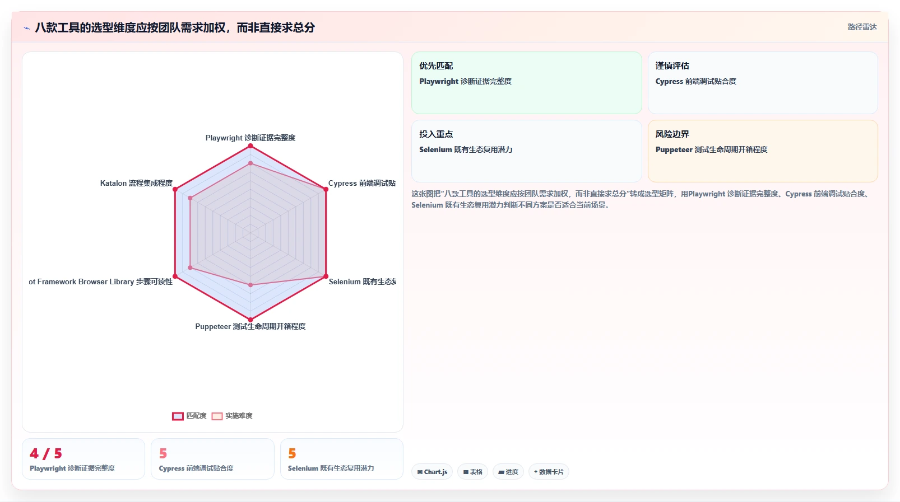Click Puppeteer 测试生命周期开箱程度 text in the 风险边界 card
The image size is (900, 502).
click(712, 149)
